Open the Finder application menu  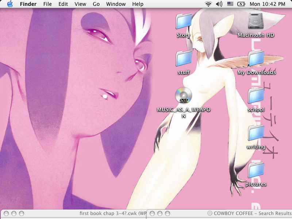tap(28, 4)
